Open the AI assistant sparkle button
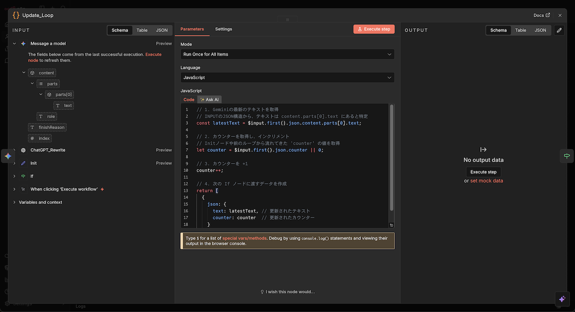This screenshot has height=312, width=575. pos(563,299)
